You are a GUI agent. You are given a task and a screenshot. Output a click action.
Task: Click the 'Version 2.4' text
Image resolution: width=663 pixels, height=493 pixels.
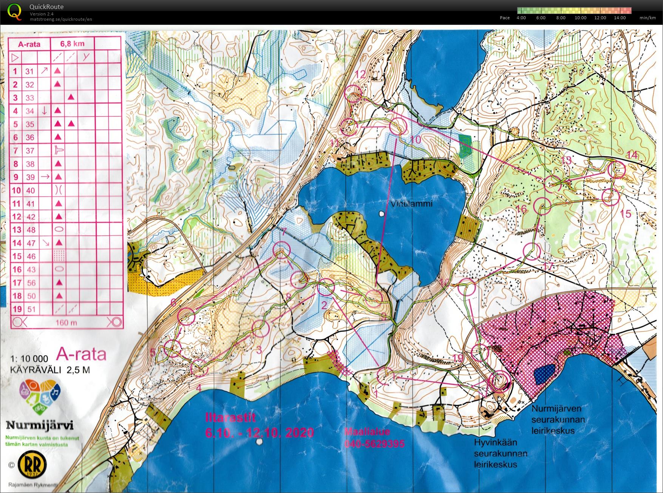coord(42,14)
